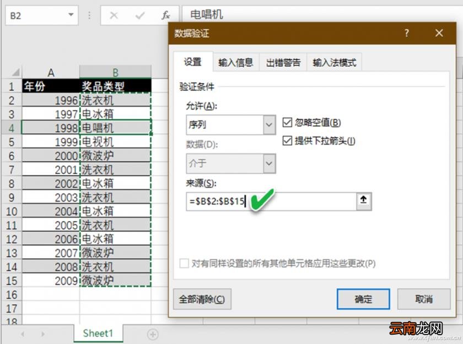Switch to the 输入信息 tab
Screen dimensions: 463x344
[x=236, y=62]
